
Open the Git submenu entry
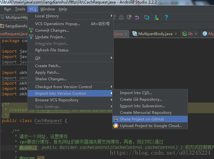(x=71, y=58)
